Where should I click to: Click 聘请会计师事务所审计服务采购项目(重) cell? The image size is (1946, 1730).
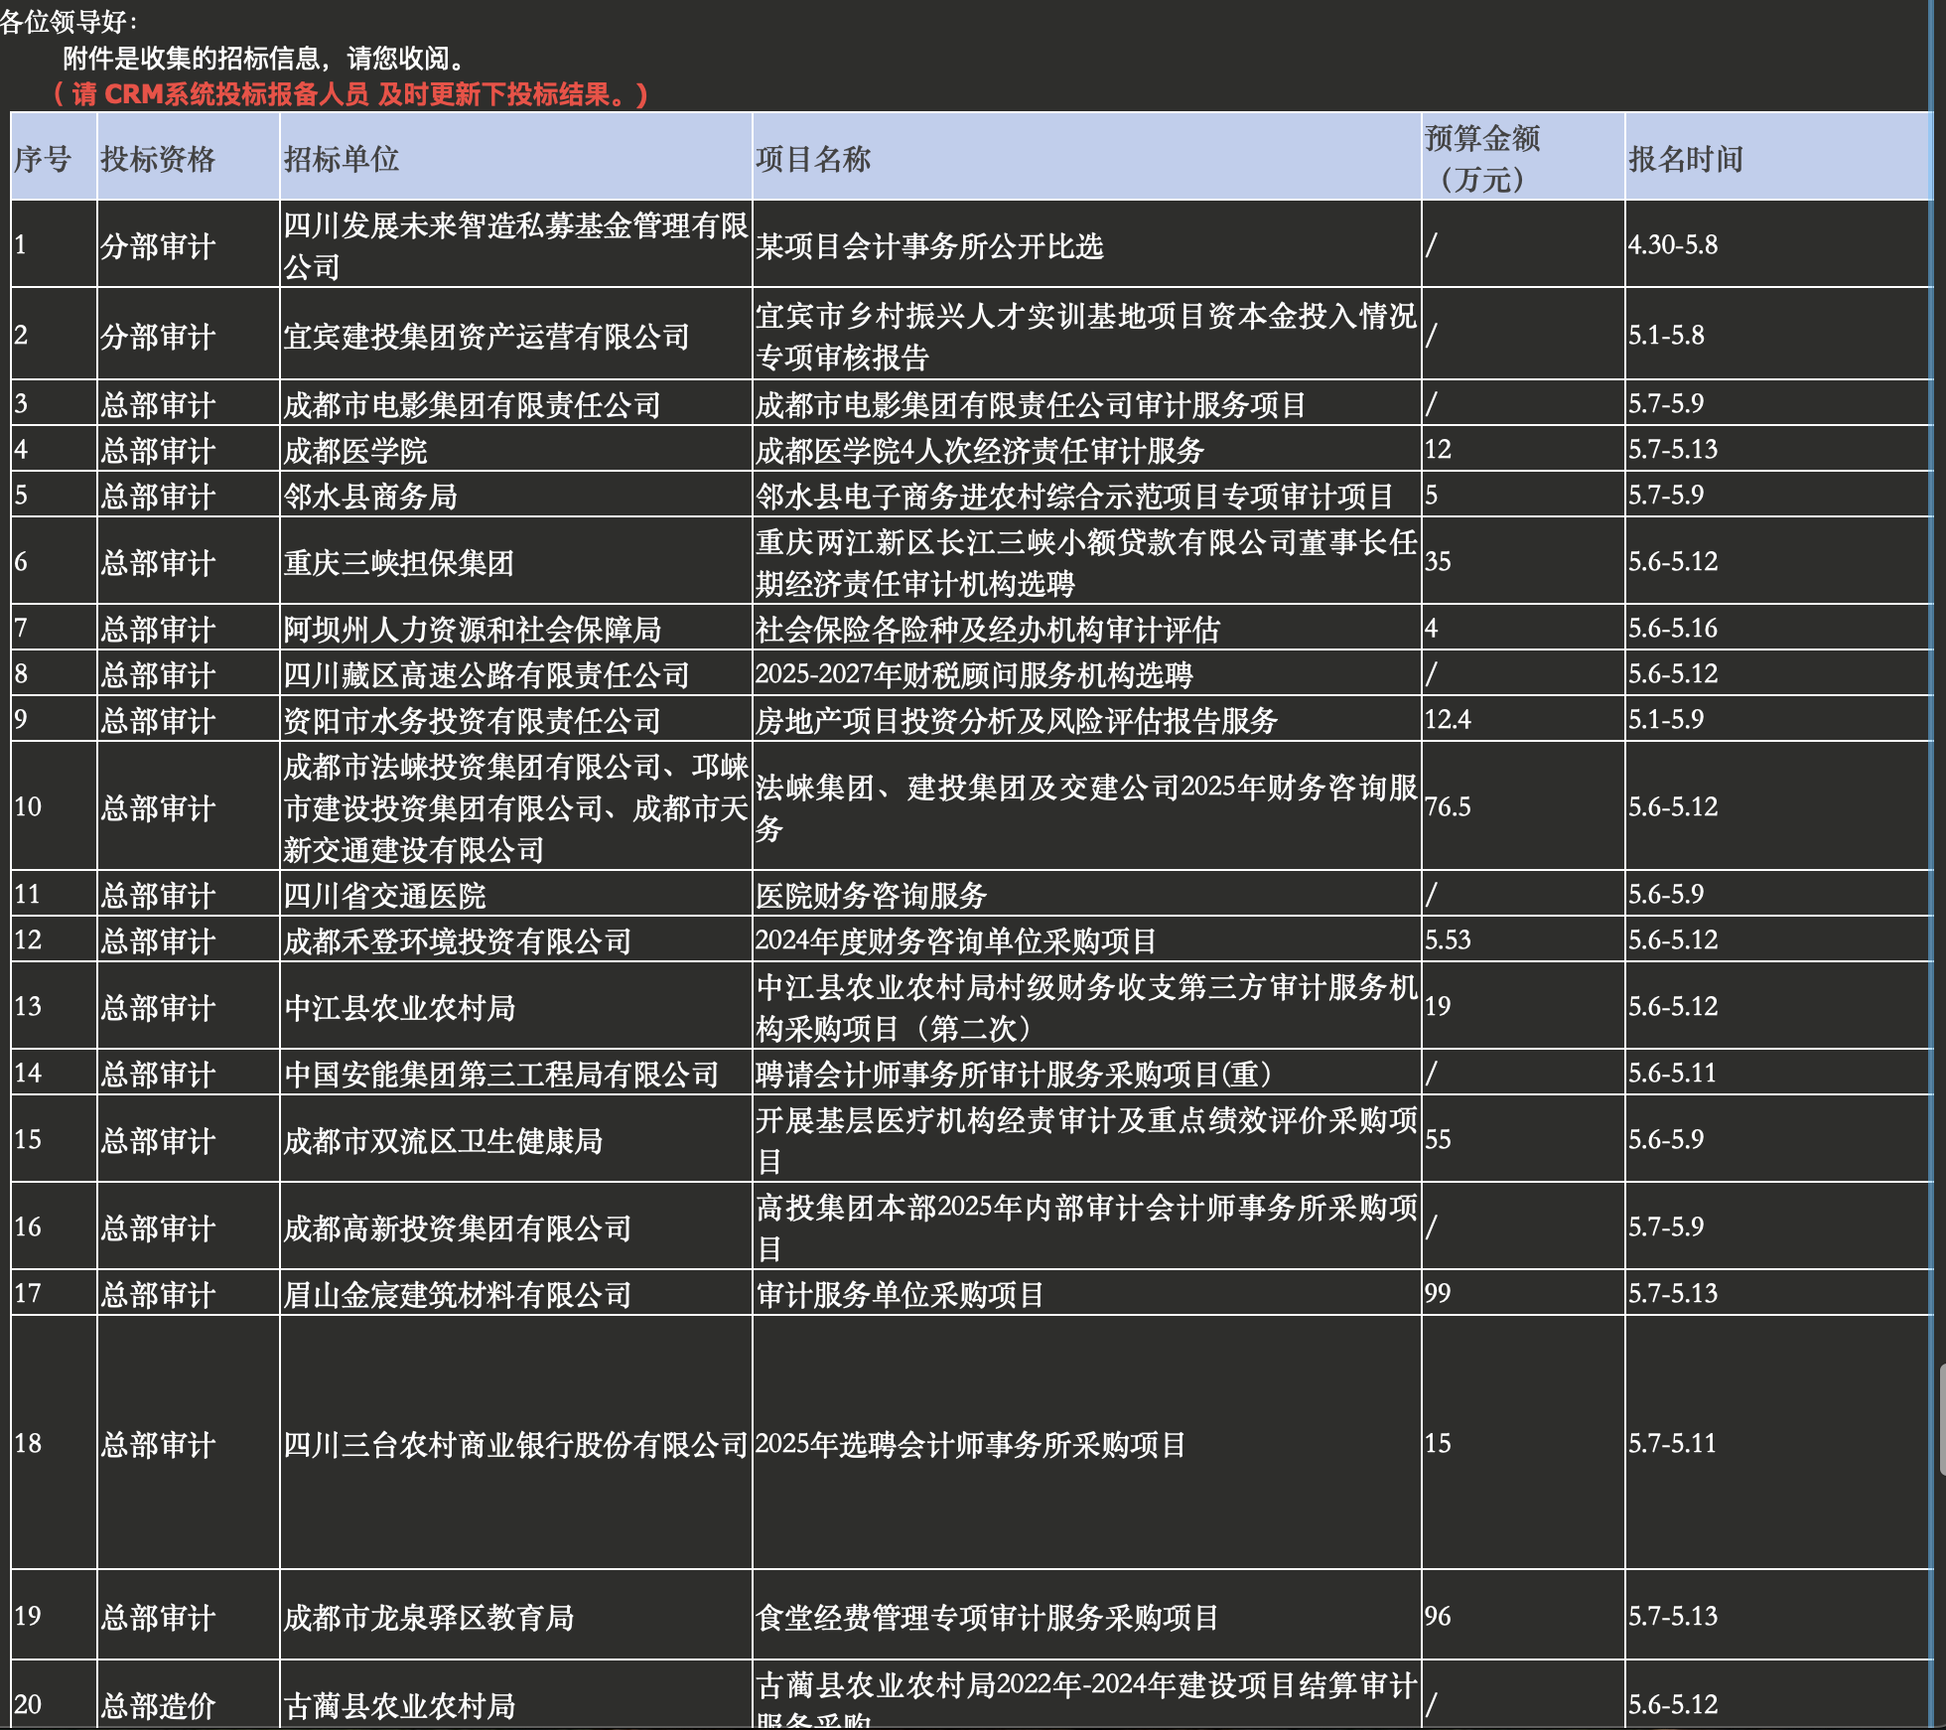(x=1087, y=1073)
